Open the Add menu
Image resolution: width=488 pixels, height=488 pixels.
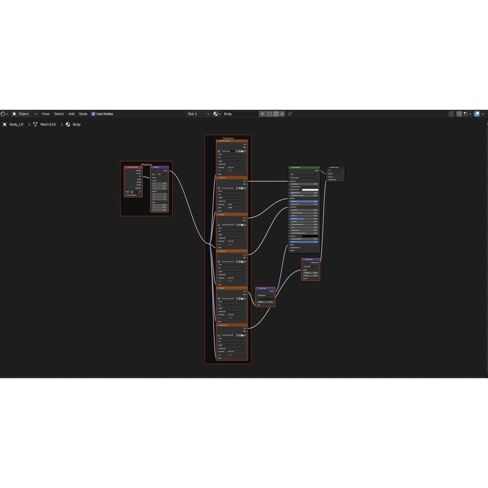pos(71,114)
